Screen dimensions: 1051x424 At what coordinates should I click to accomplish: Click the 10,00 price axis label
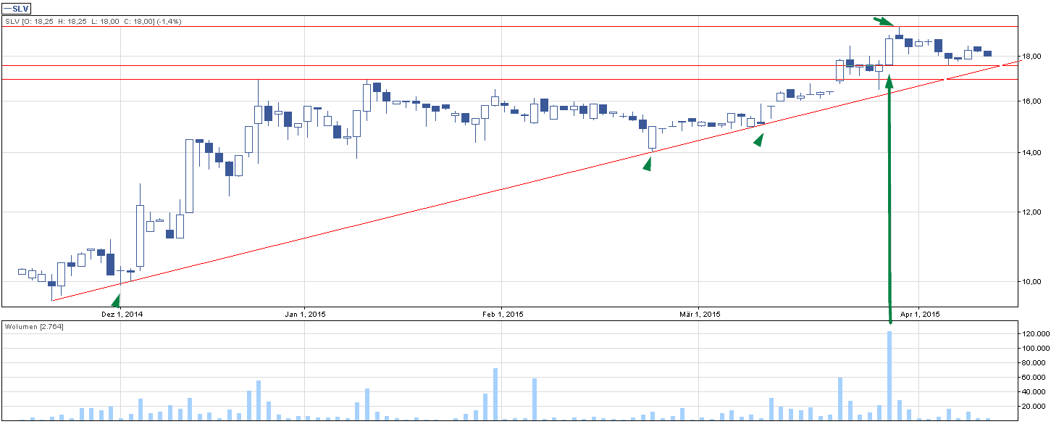1031,282
